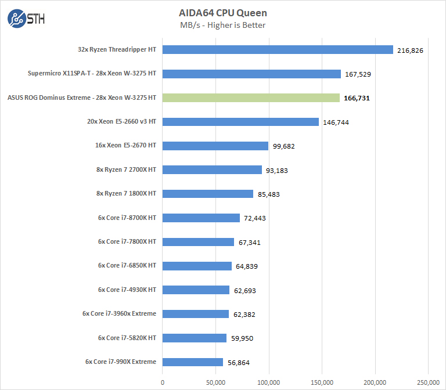Select the Core i7-990X Extreme bar
The width and height of the screenshot is (446, 390).
tap(193, 362)
